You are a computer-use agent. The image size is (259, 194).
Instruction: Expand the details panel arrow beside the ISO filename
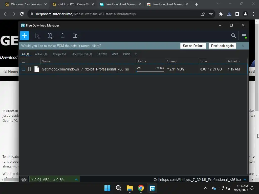[x=245, y=180]
